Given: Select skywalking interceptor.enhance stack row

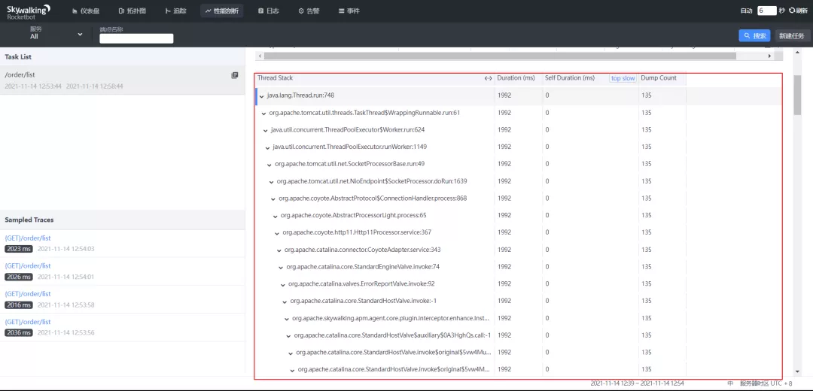Looking at the screenshot, I should [519, 318].
